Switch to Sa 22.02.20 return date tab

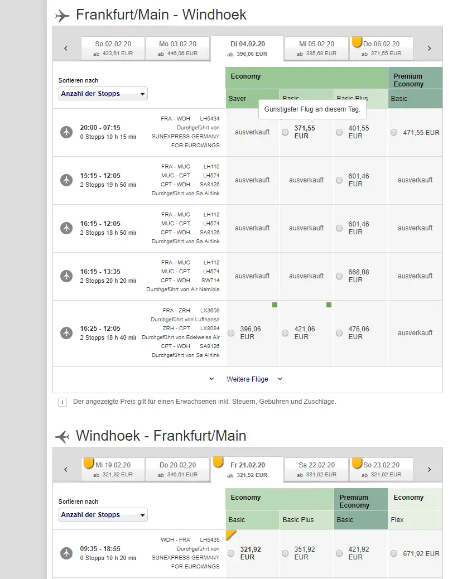tap(316, 469)
